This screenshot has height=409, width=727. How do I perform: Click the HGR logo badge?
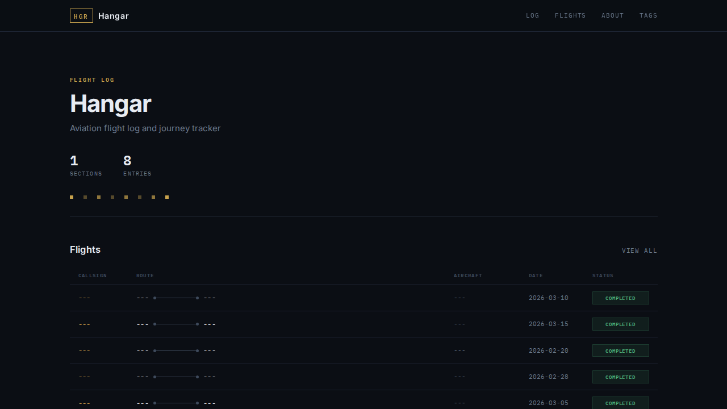81,16
